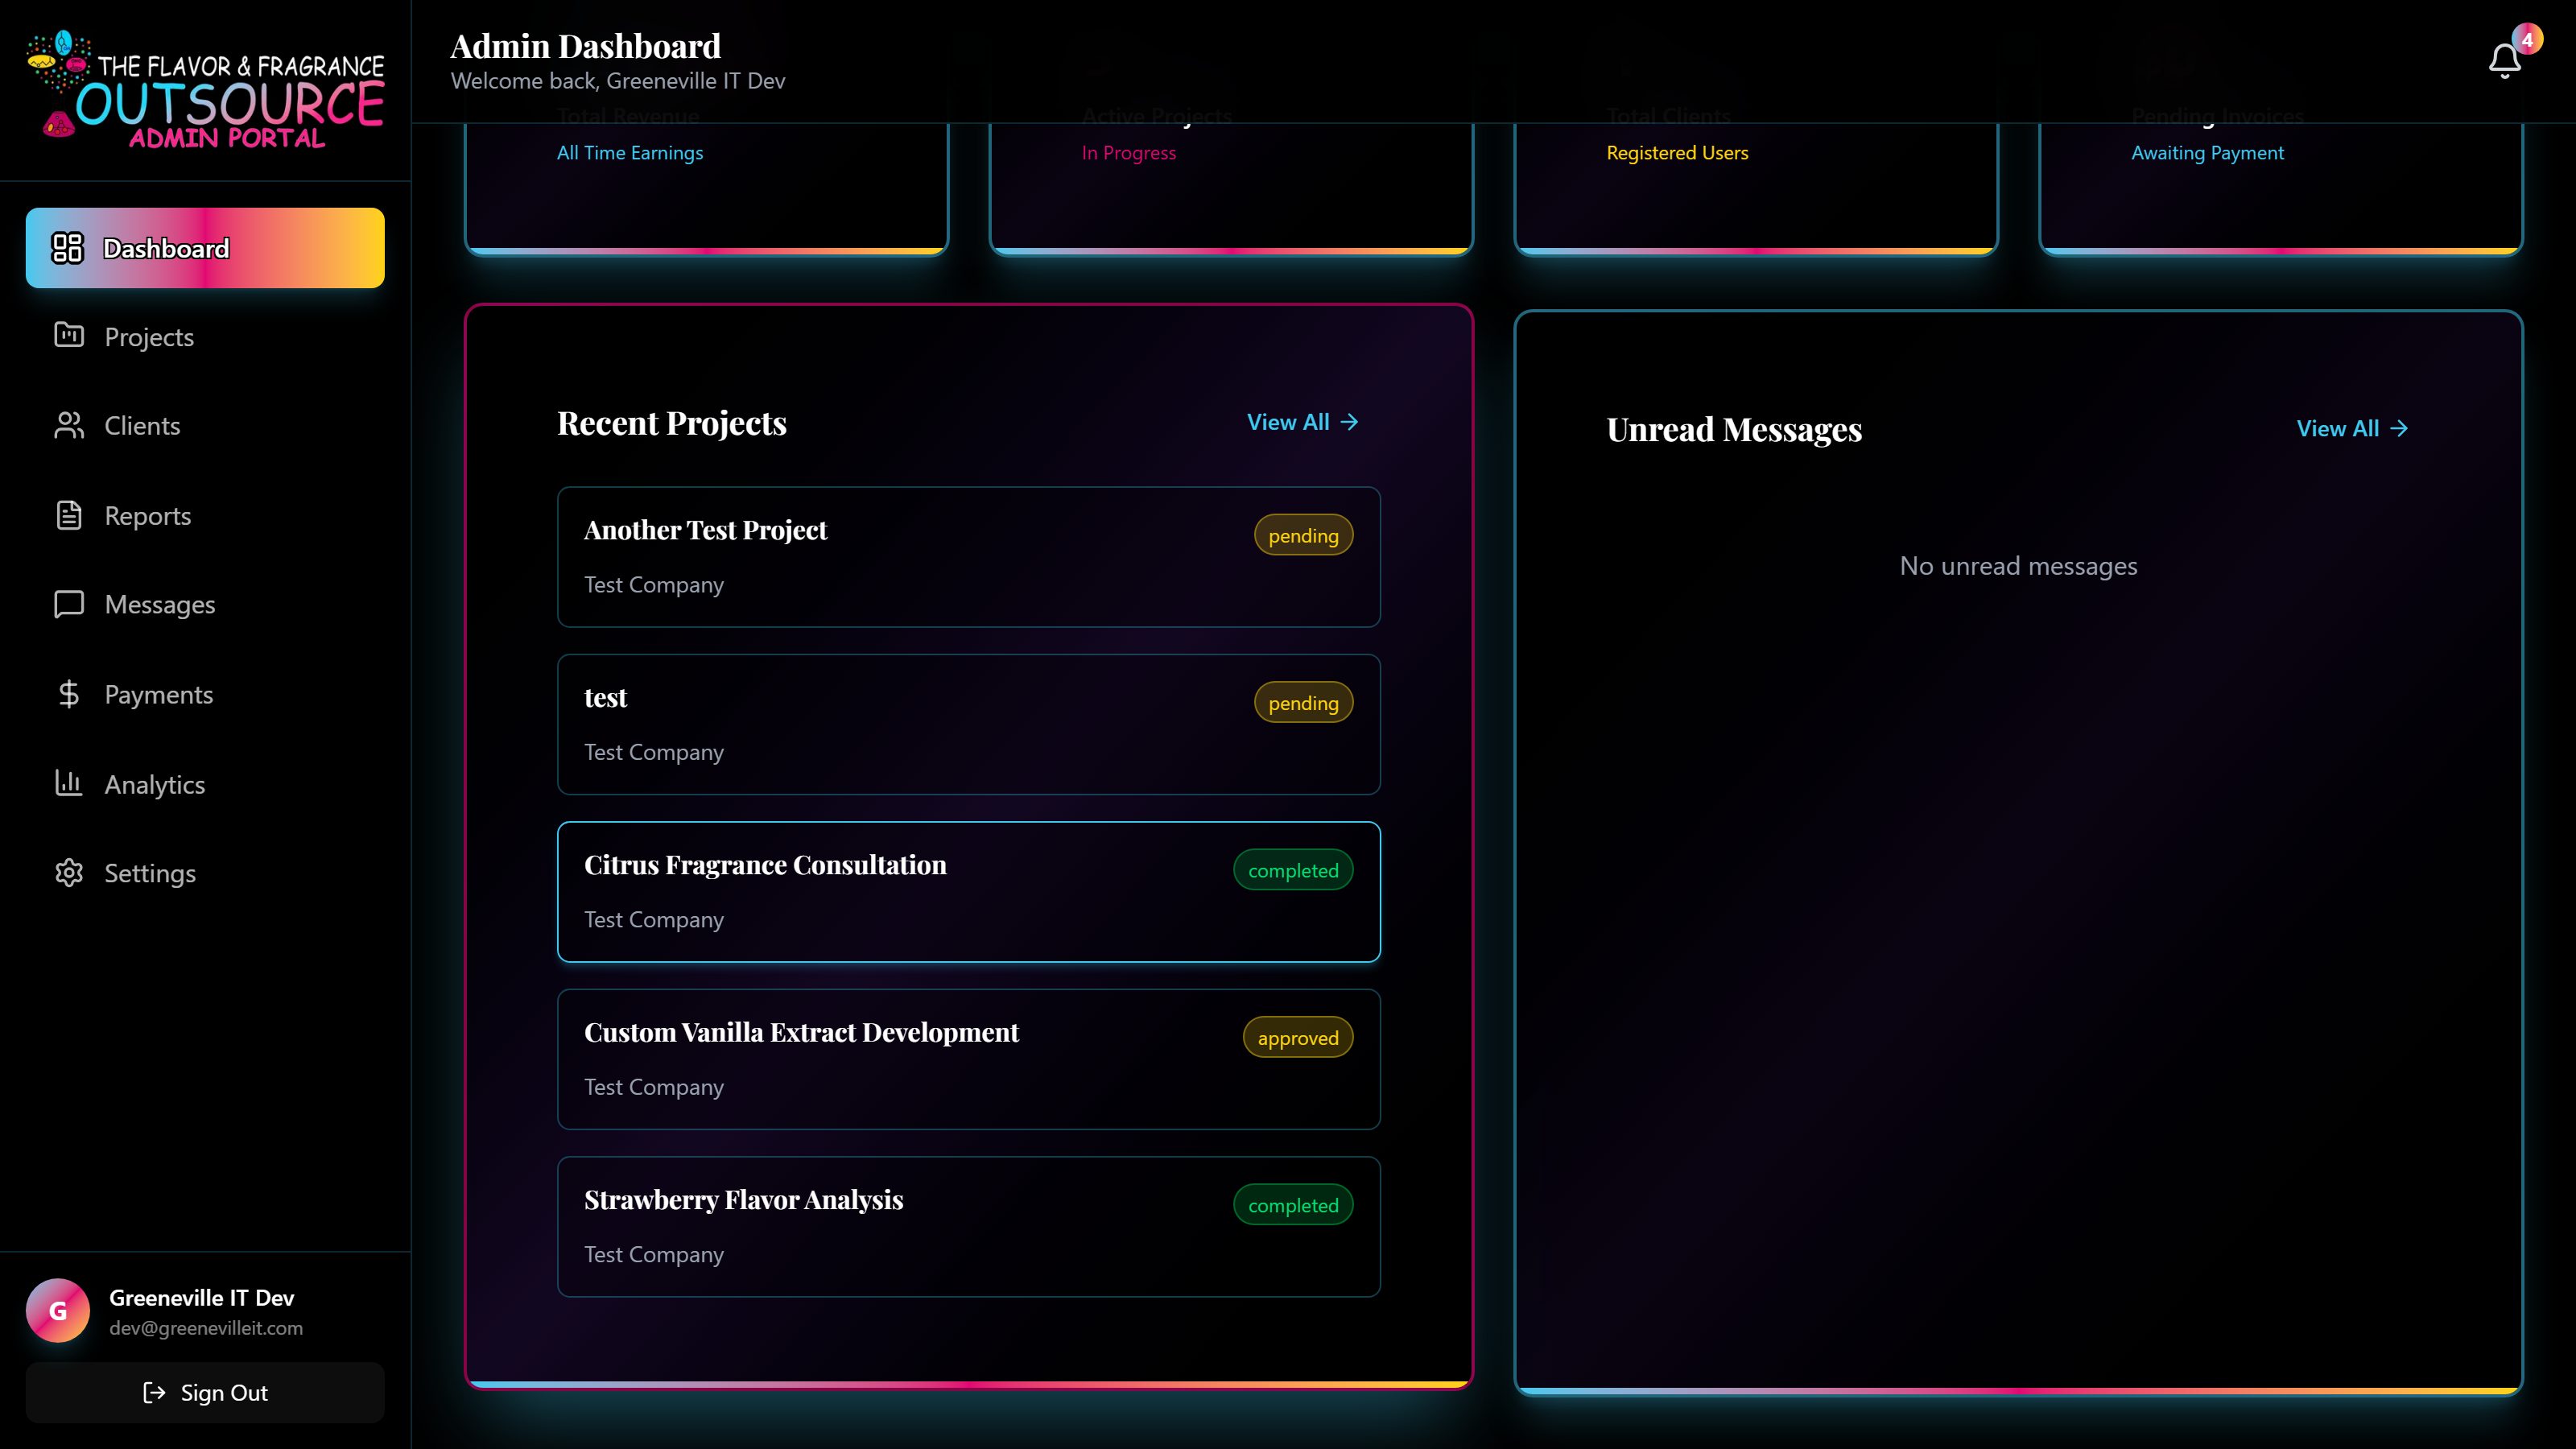Click the pending badge on Another Test Project
Image resolution: width=2576 pixels, height=1449 pixels.
(x=1302, y=535)
